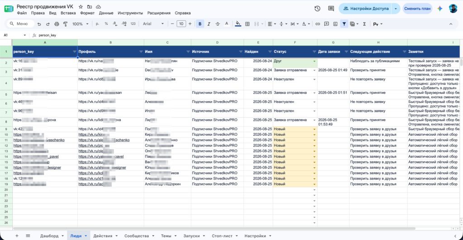Image resolution: width=463 pixels, height=240 pixels.
Task: Open text wrapping dropdown
Action: pyautogui.click(x=294, y=24)
